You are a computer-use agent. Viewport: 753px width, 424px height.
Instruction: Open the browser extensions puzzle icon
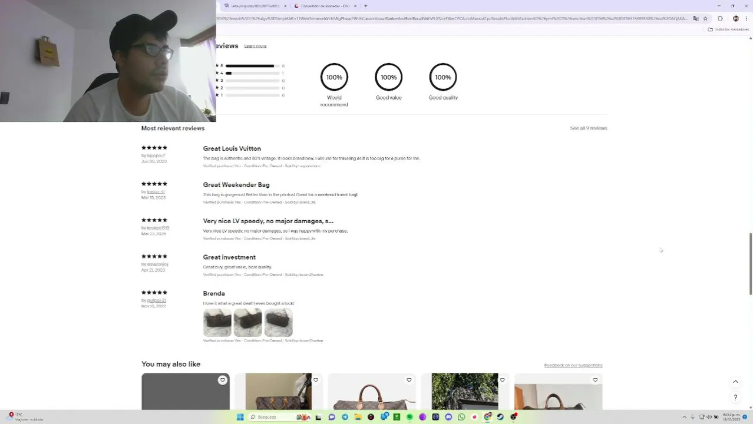720,18
